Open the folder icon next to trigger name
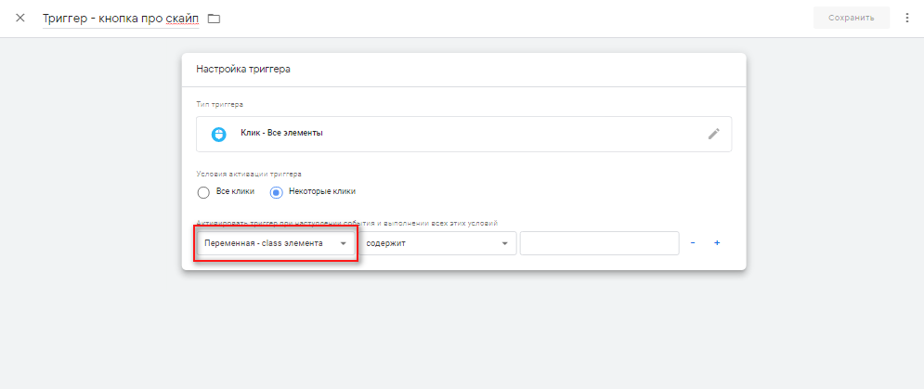 tap(214, 19)
